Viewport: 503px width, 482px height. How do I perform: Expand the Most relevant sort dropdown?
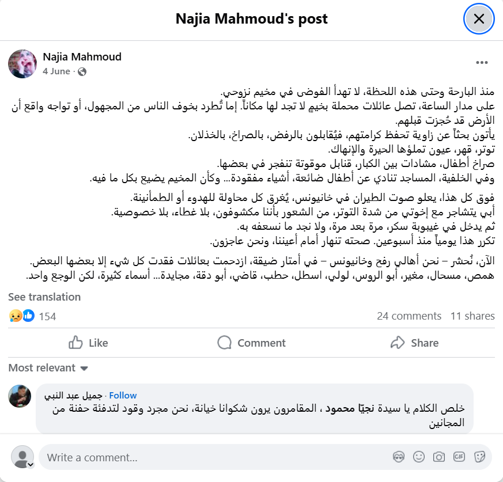pyautogui.click(x=48, y=368)
